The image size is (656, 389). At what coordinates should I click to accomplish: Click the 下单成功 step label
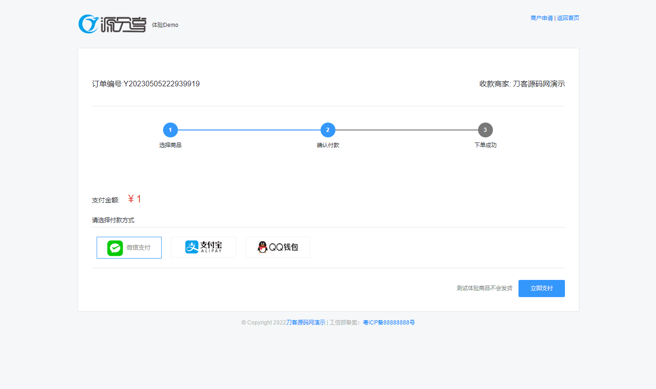[485, 145]
